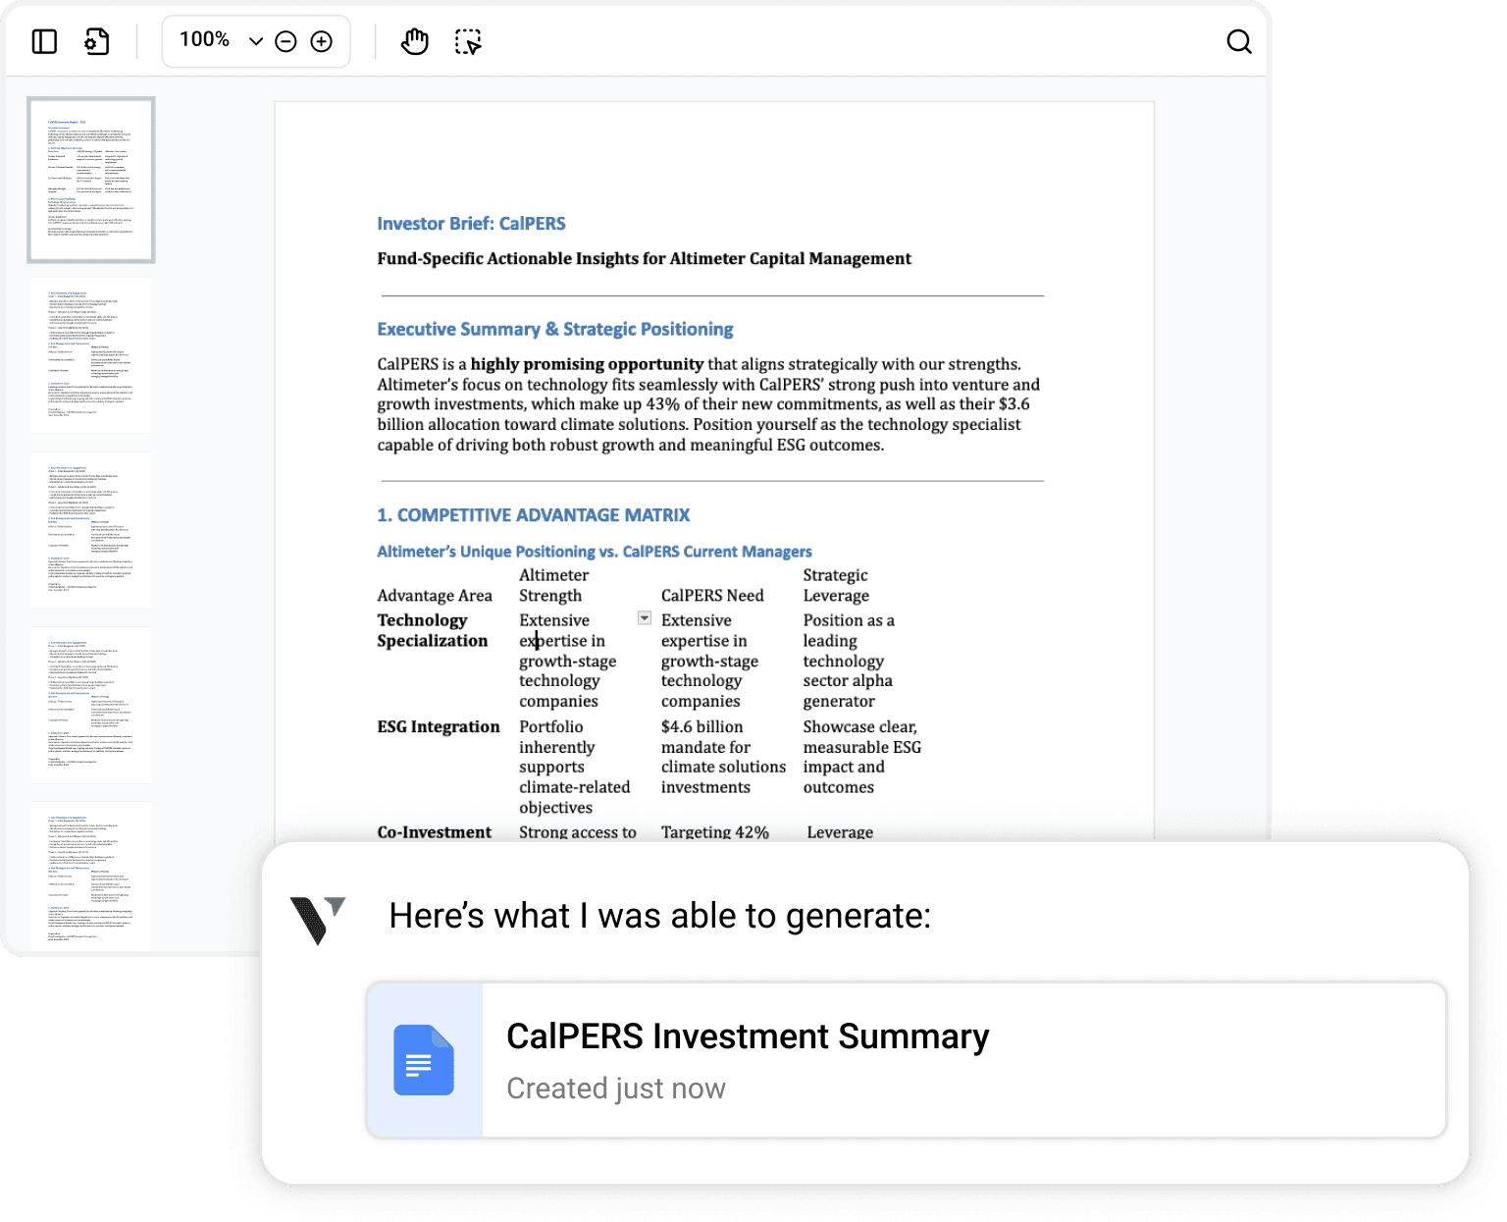
Task: Click "Fund-Specific Actionable Insights" subtitle
Action: coord(645,258)
